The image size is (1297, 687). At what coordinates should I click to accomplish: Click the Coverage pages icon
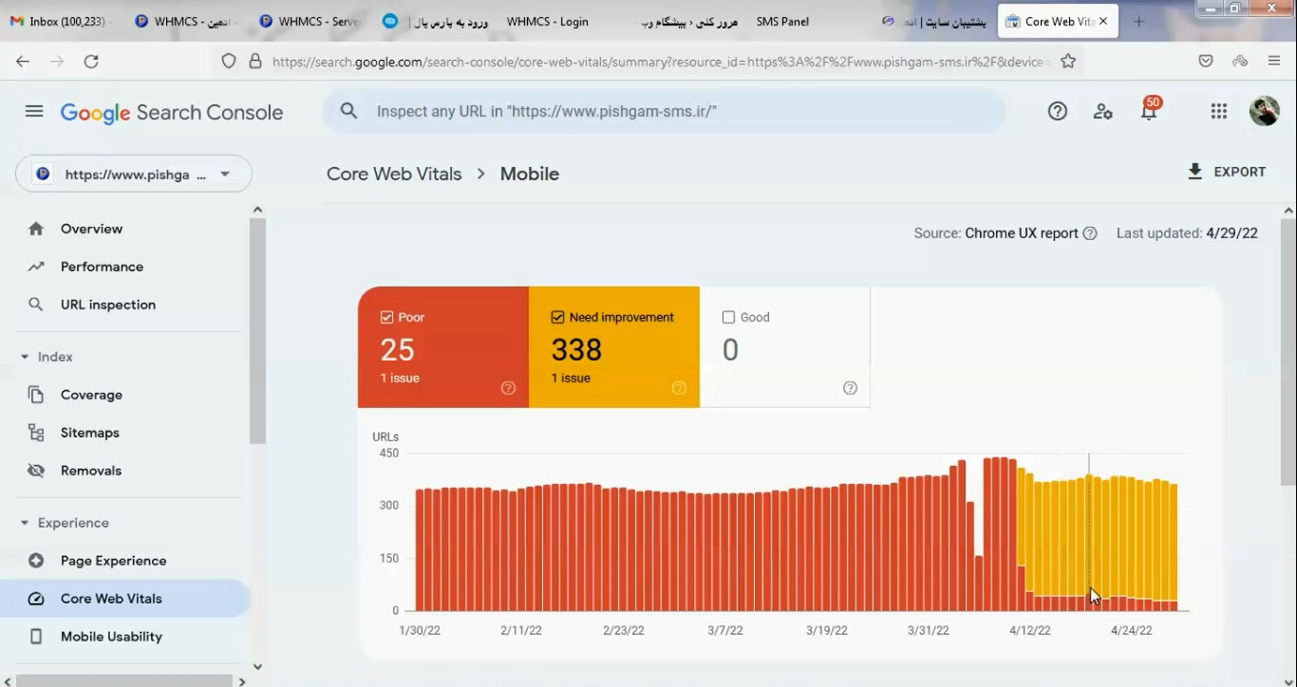36,395
